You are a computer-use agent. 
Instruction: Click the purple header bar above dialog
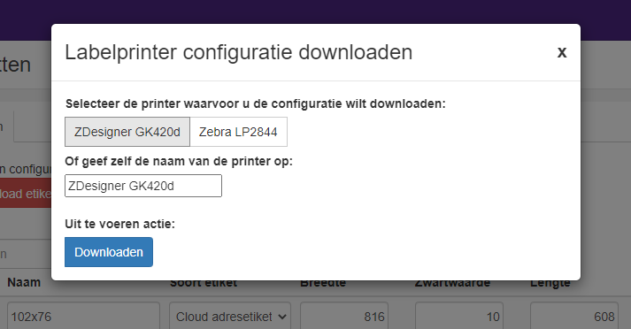(315, 11)
